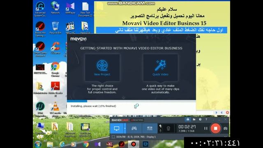Screen dimensions: 263x148
Task: Open Computer icon on desktop
Action: click(x=40, y=128)
